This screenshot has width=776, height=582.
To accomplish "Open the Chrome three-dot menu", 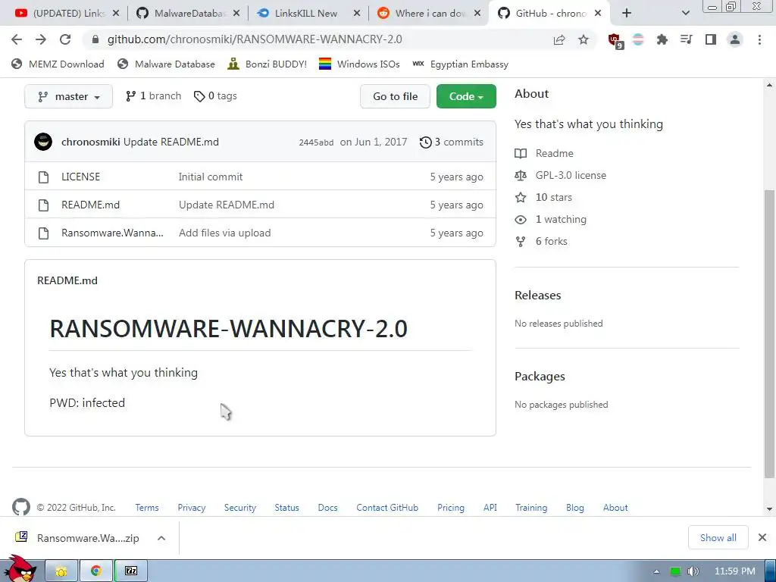I will [x=759, y=39].
